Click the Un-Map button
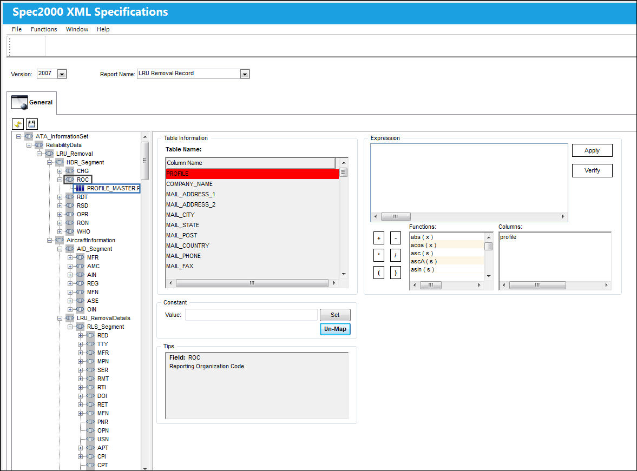Screen dimensions: 637x471 click(x=335, y=329)
